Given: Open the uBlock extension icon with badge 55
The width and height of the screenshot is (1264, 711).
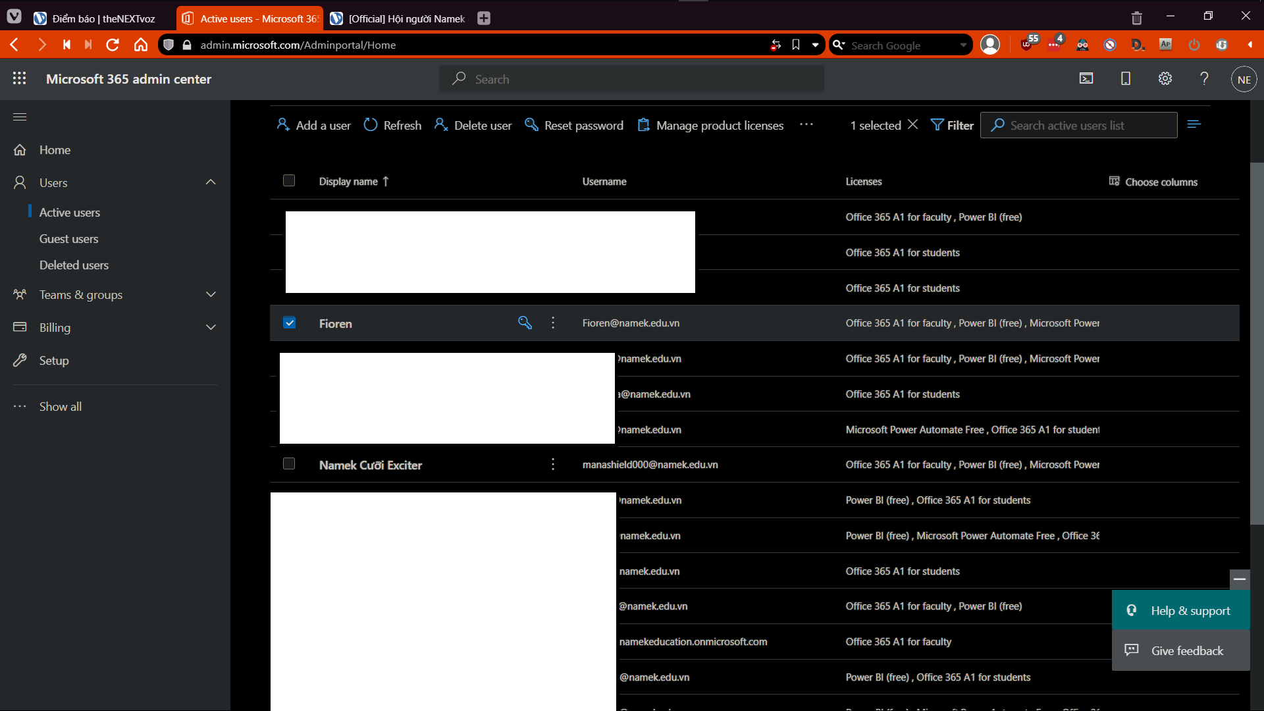Looking at the screenshot, I should pos(1027,44).
